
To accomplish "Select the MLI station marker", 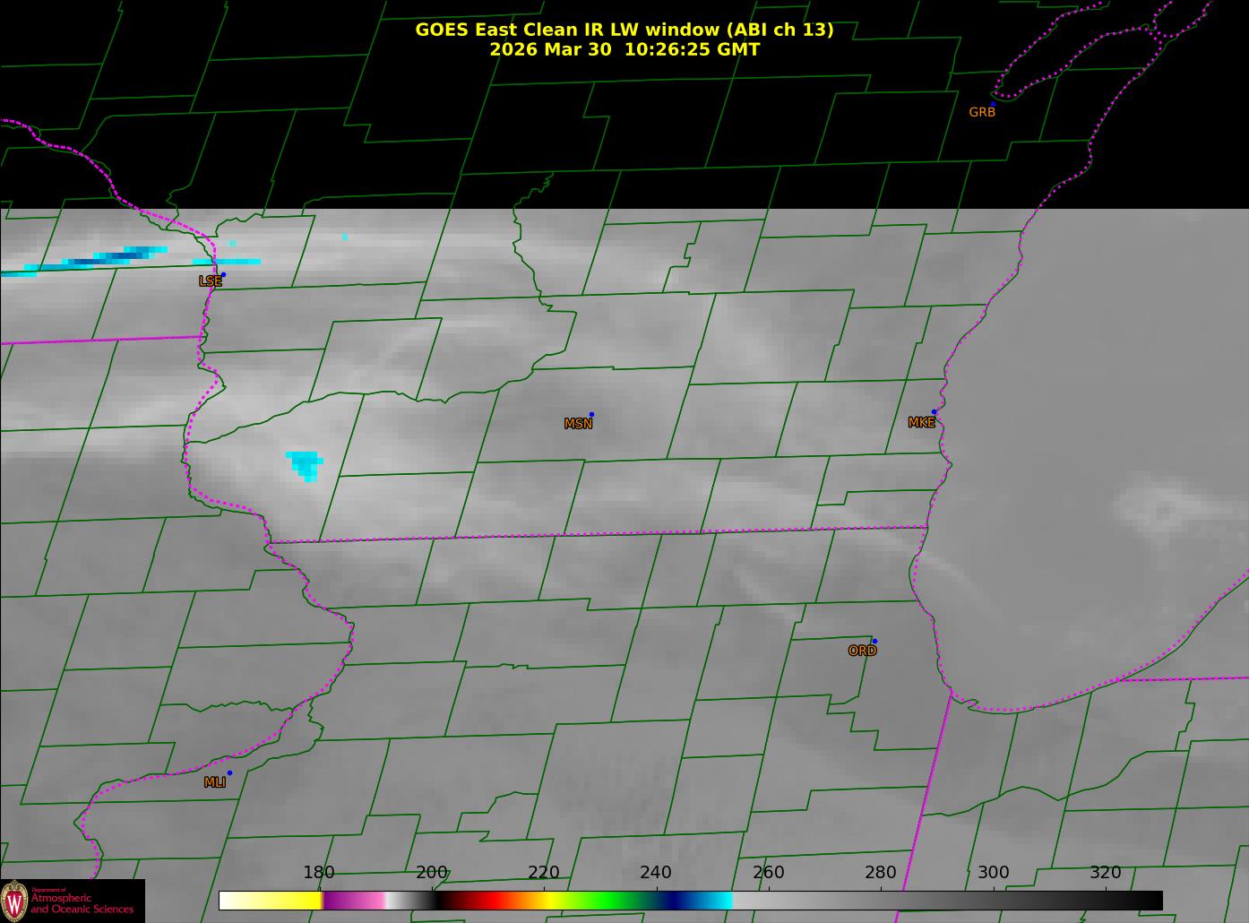I will pos(229,772).
